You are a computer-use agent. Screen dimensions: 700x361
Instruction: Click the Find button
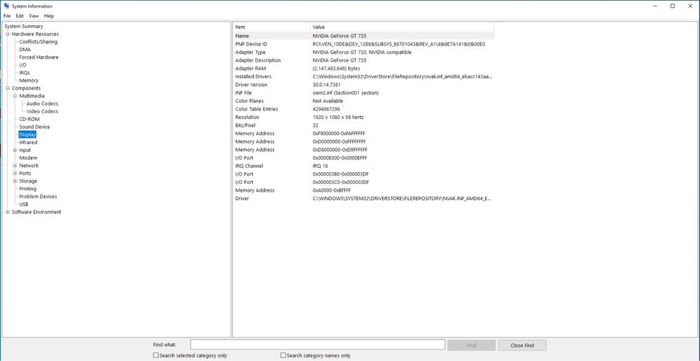tap(471, 346)
